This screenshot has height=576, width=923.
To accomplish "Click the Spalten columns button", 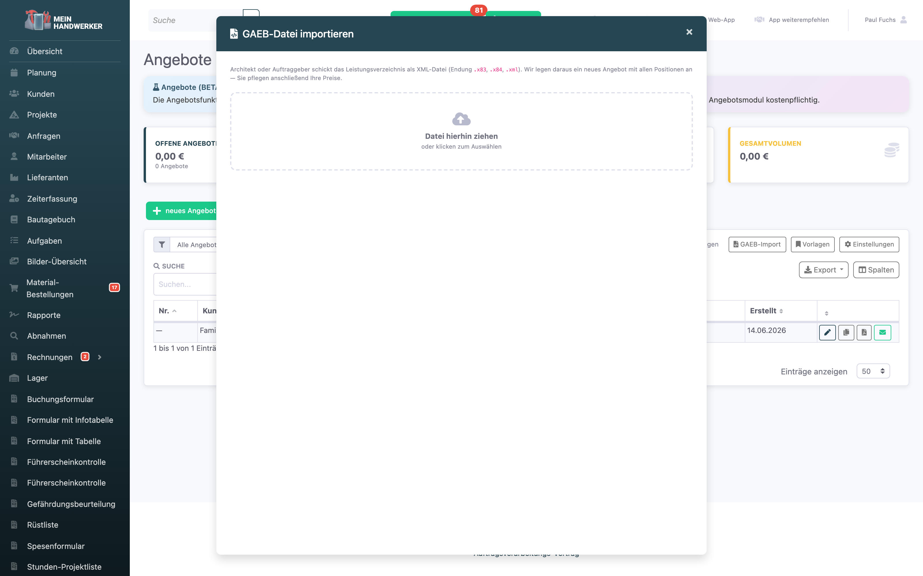I will point(876,270).
